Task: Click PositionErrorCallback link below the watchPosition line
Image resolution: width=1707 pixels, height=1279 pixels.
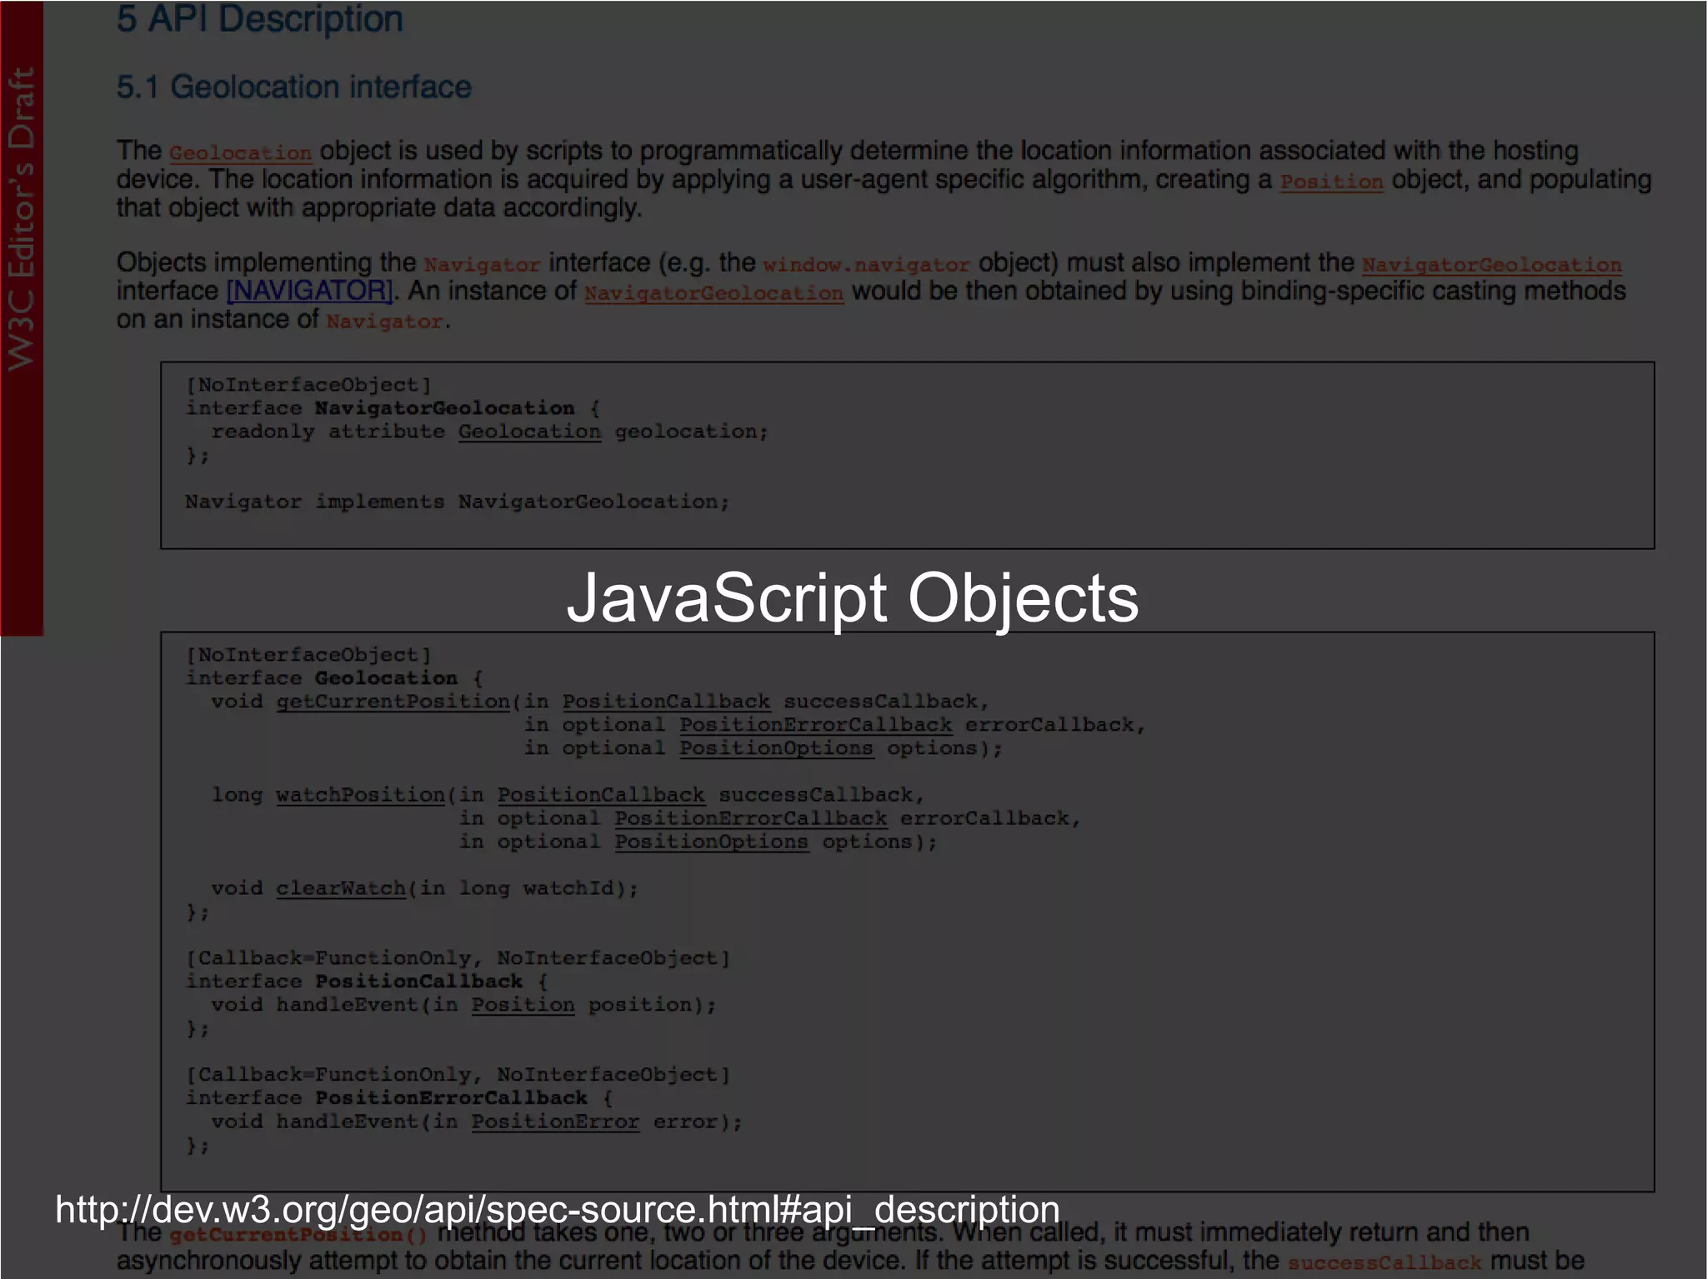Action: click(751, 818)
